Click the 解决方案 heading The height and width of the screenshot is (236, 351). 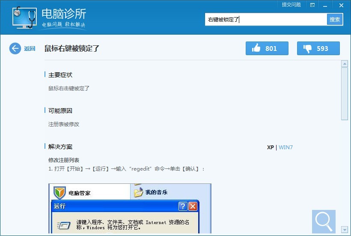click(x=60, y=147)
